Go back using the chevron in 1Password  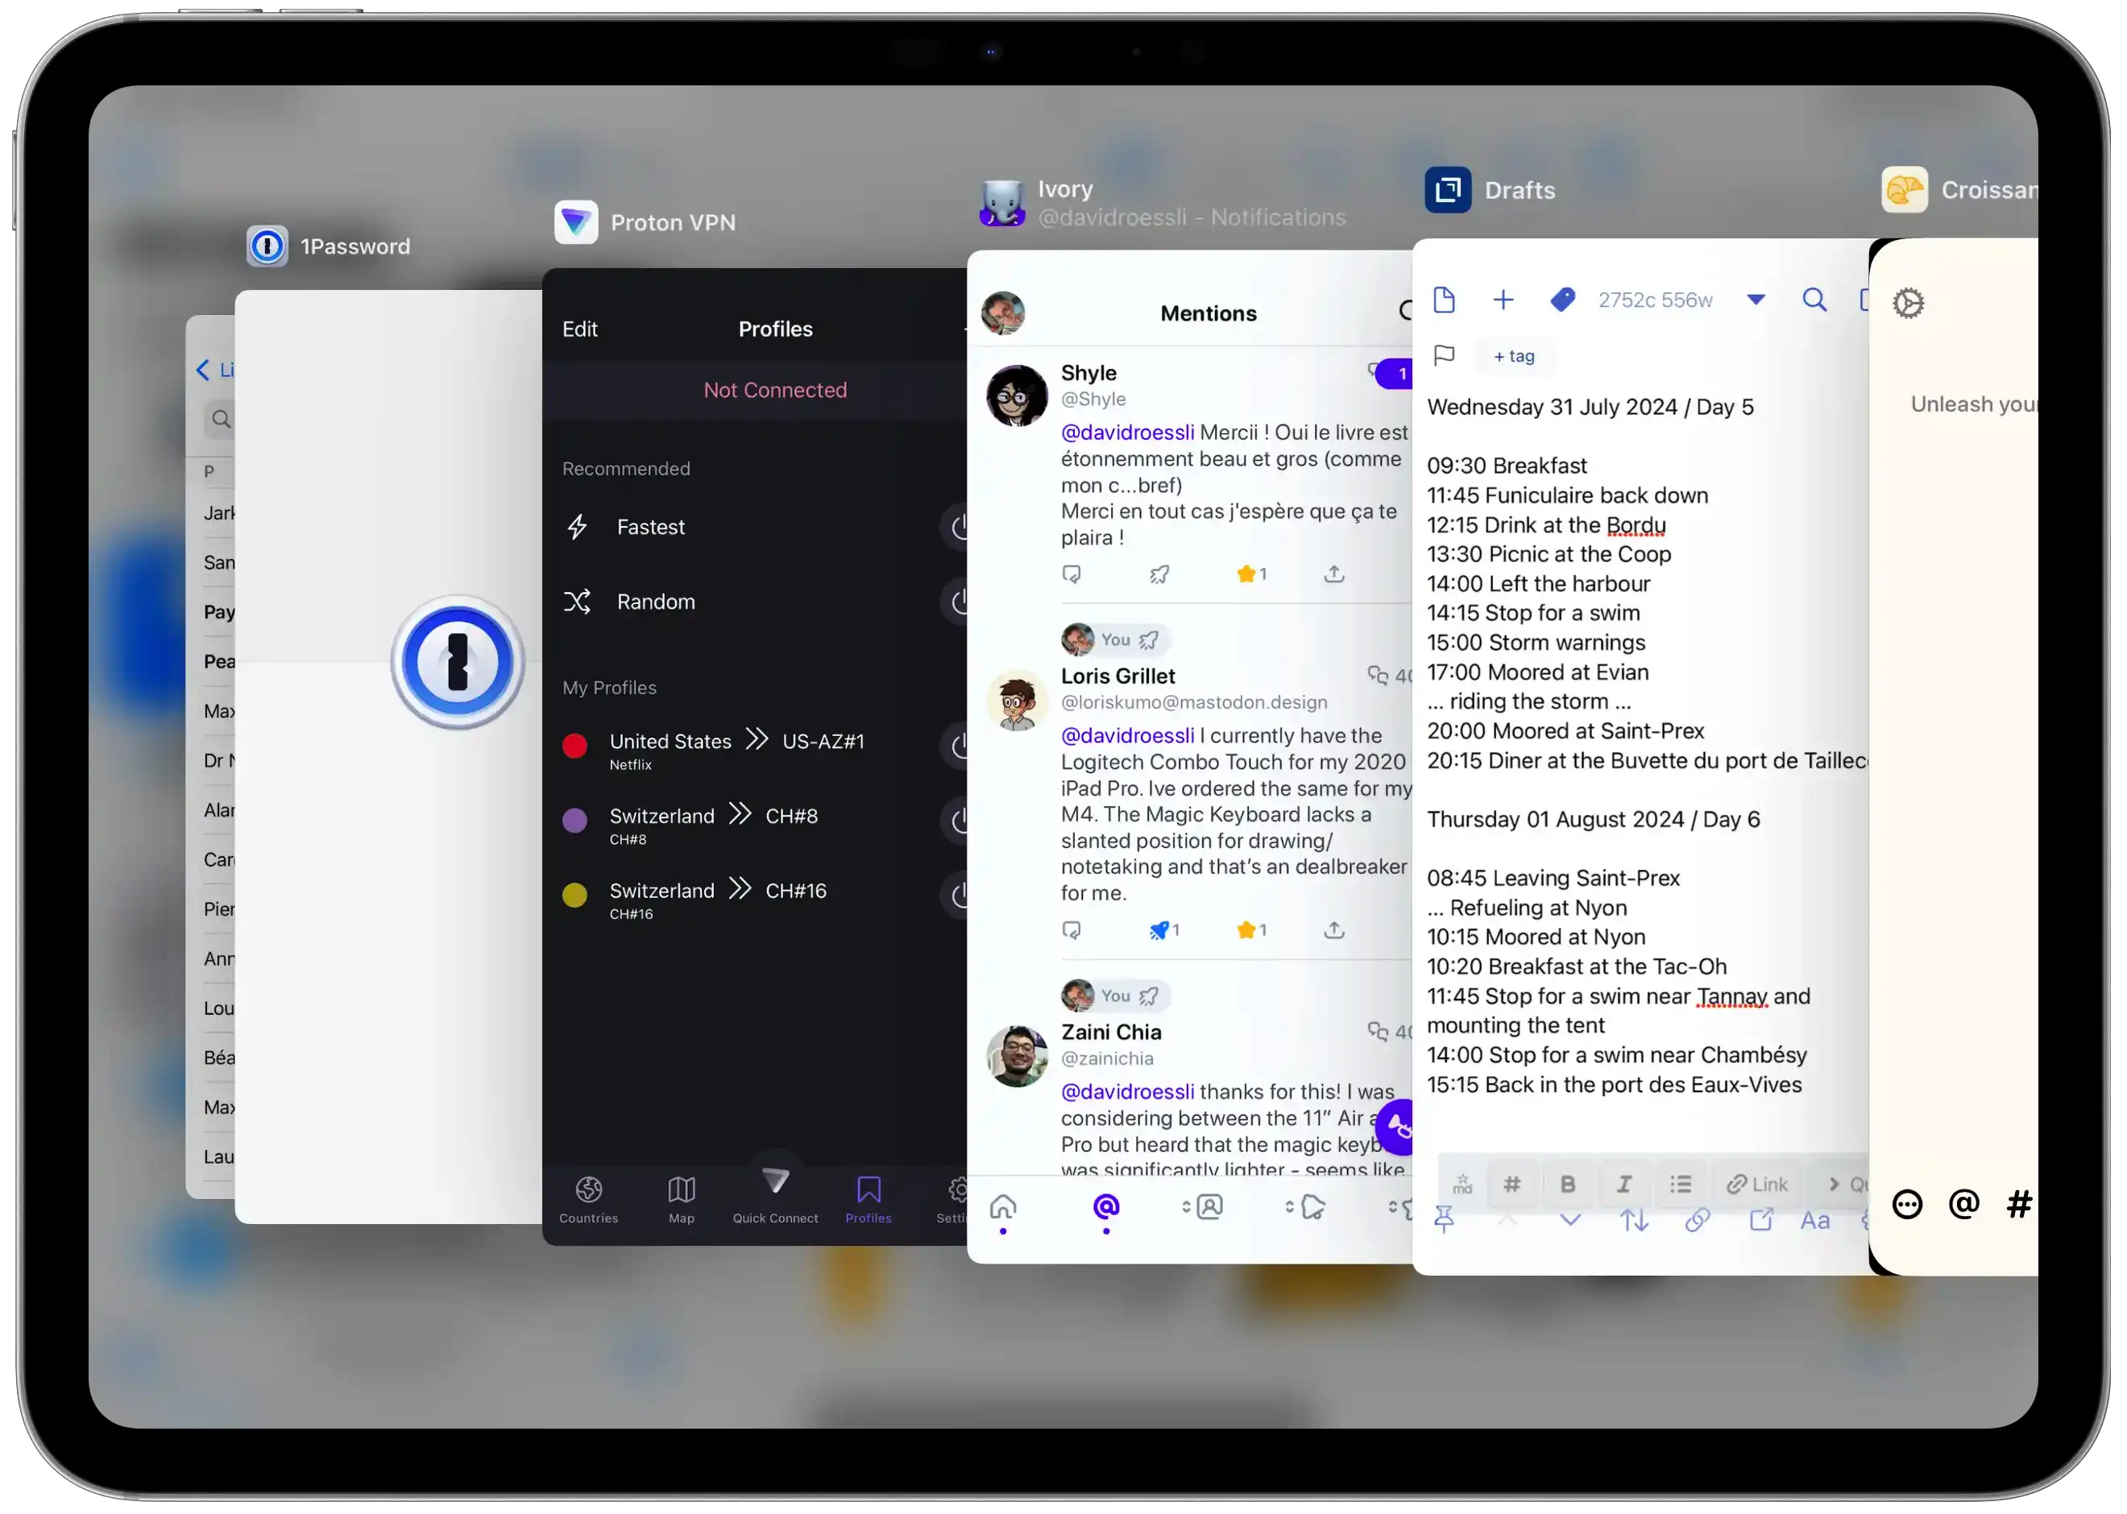pyautogui.click(x=202, y=370)
